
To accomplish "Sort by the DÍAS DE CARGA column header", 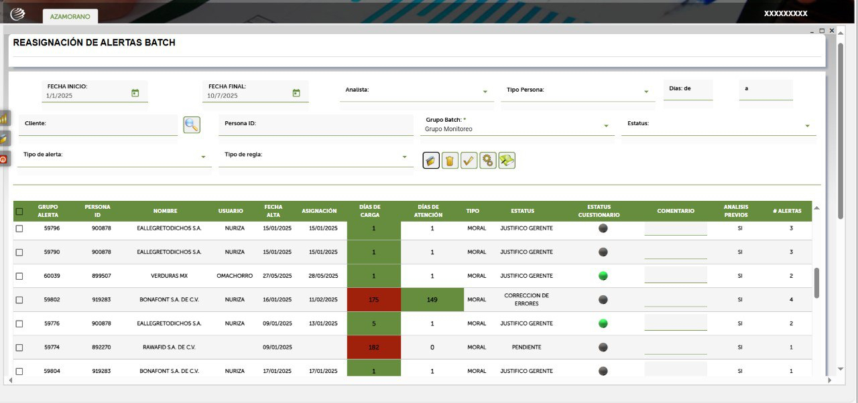I will (x=370, y=211).
